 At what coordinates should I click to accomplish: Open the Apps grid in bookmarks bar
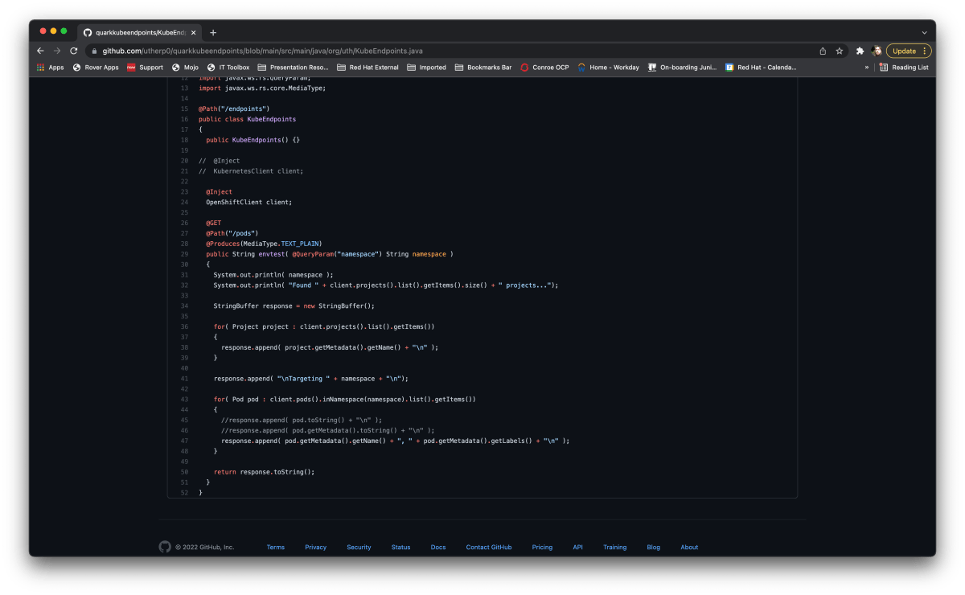[x=50, y=68]
